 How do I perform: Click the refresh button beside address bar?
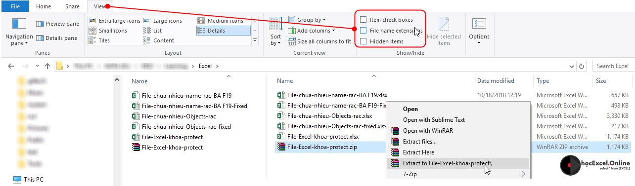click(582, 66)
